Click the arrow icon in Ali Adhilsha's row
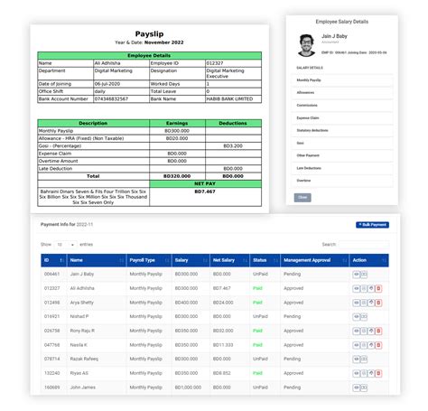 [x=371, y=288]
